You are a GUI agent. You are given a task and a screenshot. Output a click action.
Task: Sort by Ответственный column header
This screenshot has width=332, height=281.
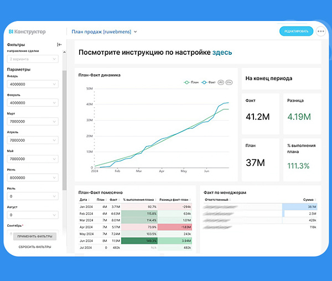[217, 200]
